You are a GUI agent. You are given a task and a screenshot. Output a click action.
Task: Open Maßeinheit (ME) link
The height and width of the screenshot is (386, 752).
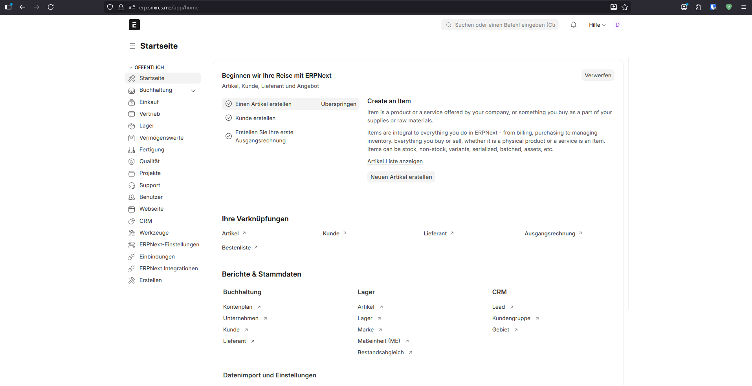coord(383,341)
